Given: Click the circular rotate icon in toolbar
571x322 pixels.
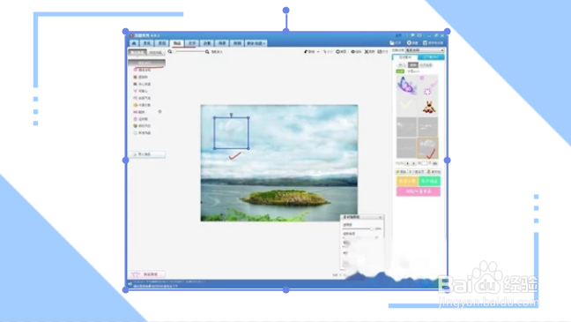Looking at the screenshot, I should (338, 52).
